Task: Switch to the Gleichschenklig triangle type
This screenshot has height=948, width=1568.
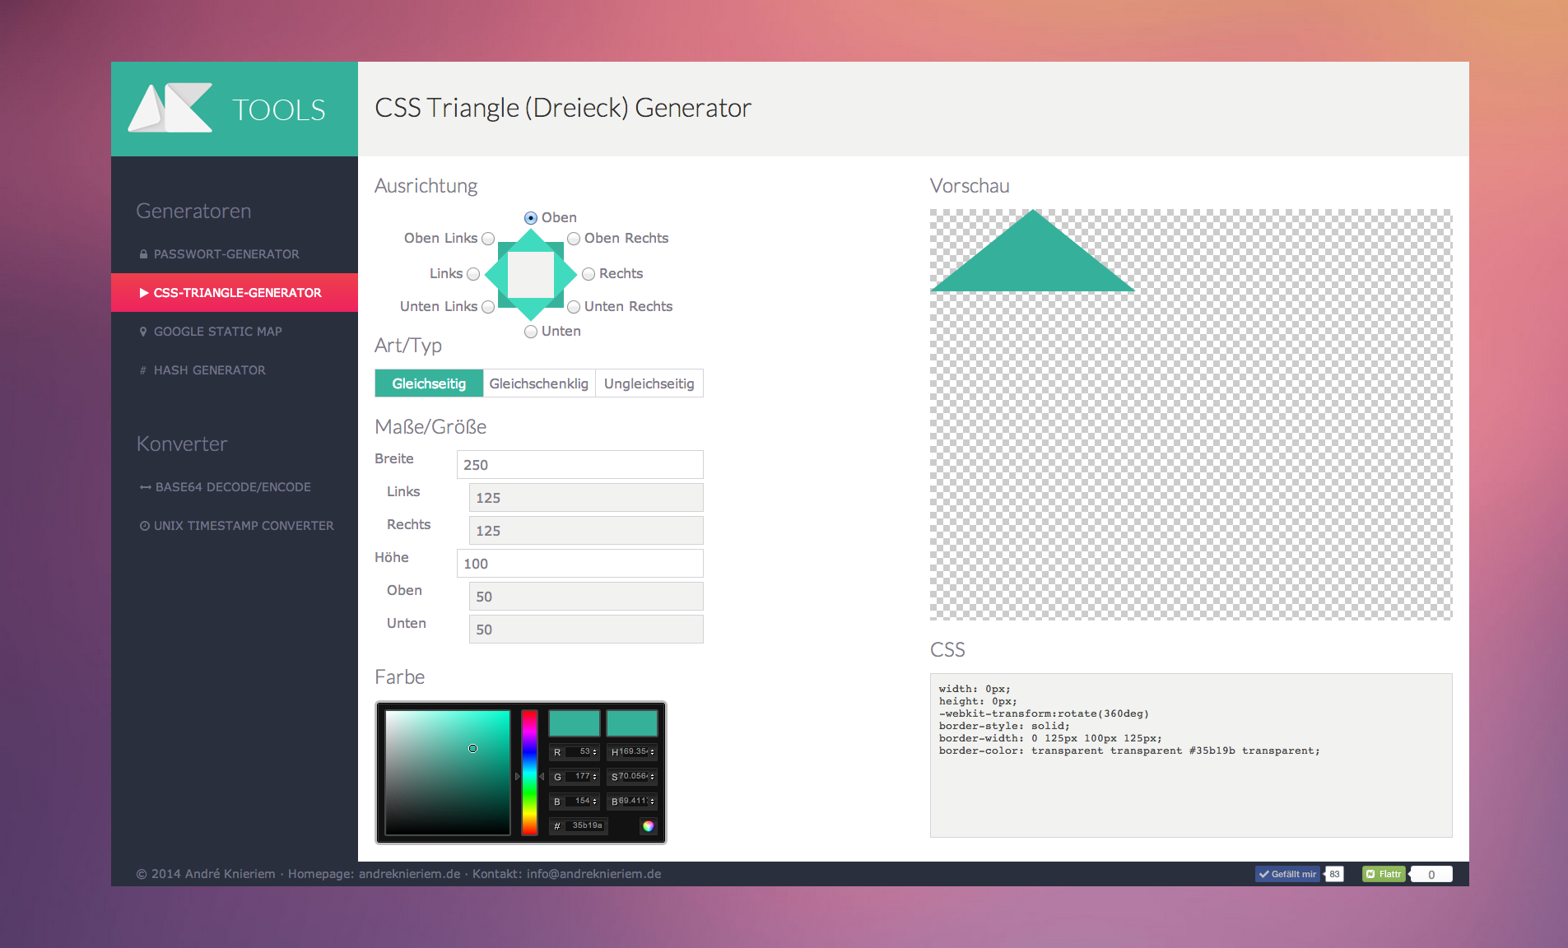Action: [538, 383]
